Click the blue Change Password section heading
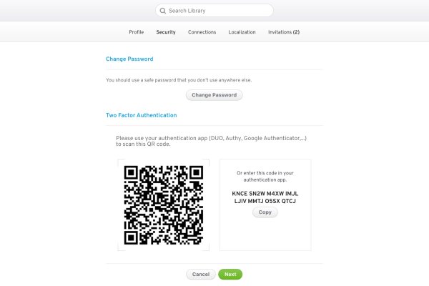The image size is (429, 286). pyautogui.click(x=129, y=59)
